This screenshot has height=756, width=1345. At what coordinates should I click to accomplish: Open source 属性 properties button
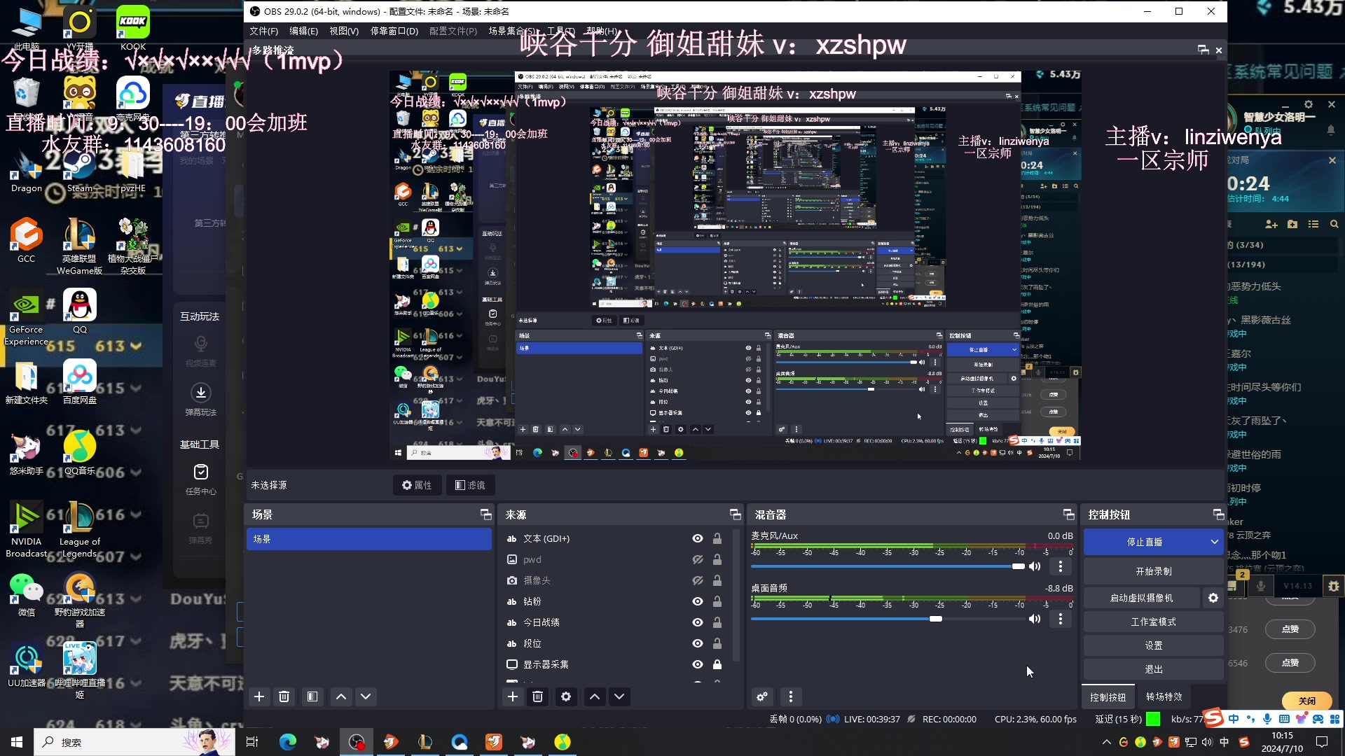tap(417, 485)
